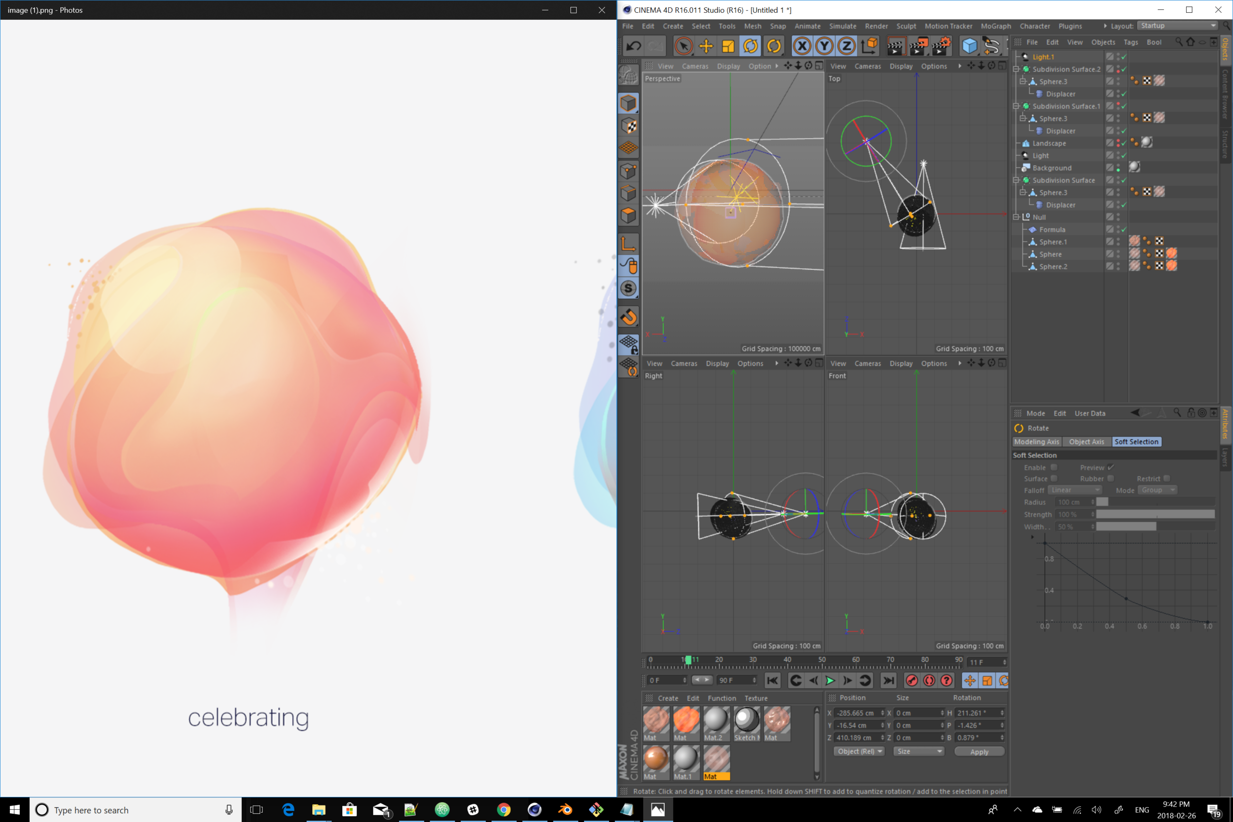
Task: Open the Falloff Linear dropdown
Action: (x=1075, y=490)
